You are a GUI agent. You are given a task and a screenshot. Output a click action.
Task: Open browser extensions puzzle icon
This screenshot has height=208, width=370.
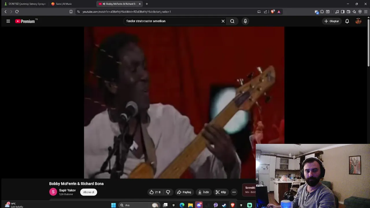point(322,12)
